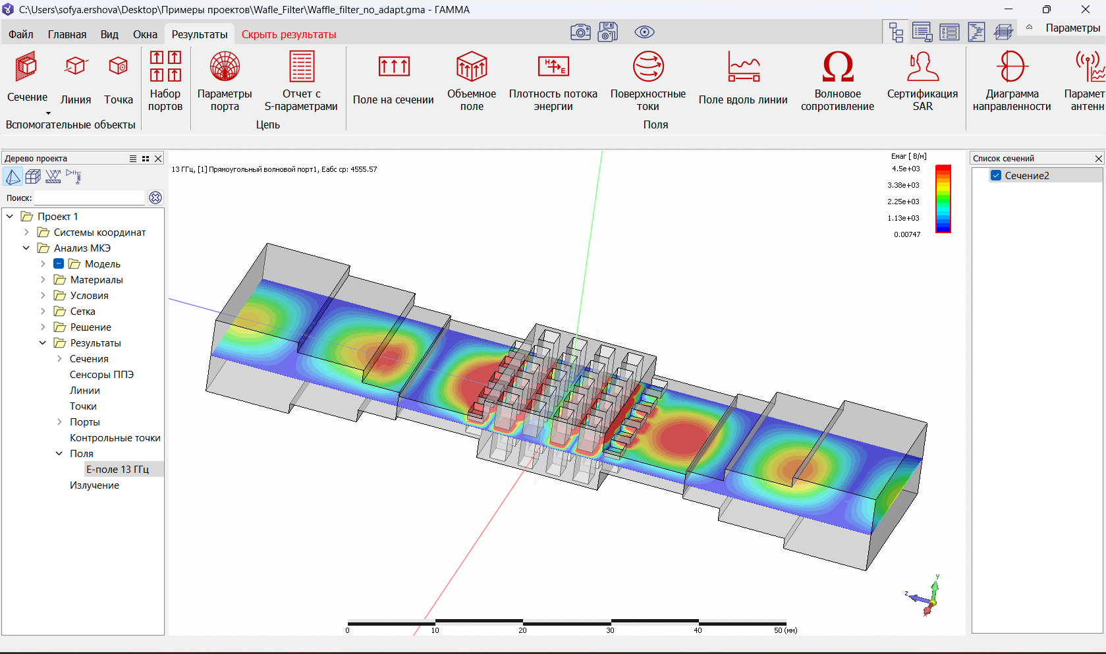The height and width of the screenshot is (654, 1106).
Task: Click the field magnitude color legend bar
Action: click(x=943, y=199)
